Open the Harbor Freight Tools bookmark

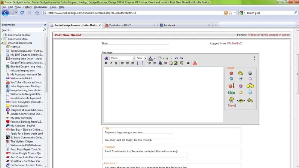[x=24, y=153]
